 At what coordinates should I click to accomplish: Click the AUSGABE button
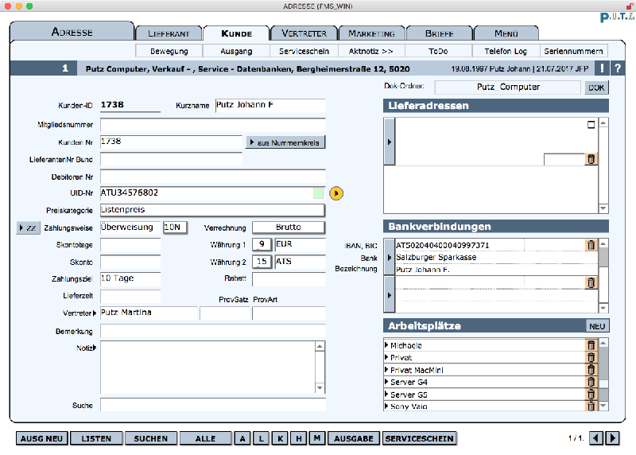354,438
